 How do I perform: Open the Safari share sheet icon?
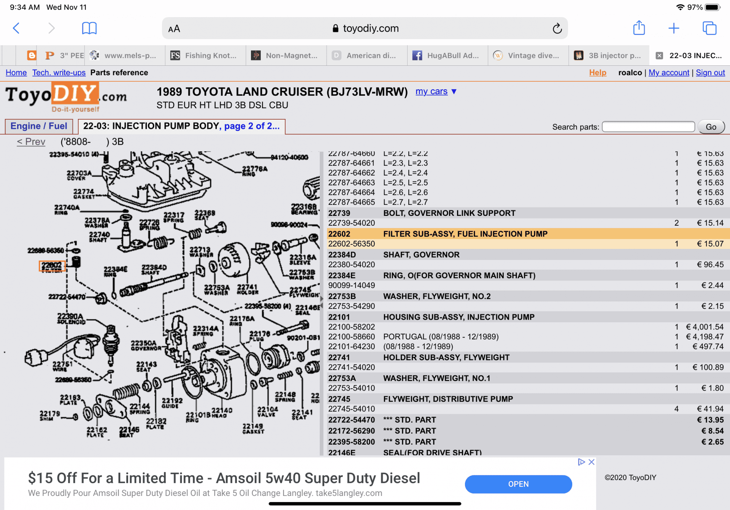tap(639, 28)
